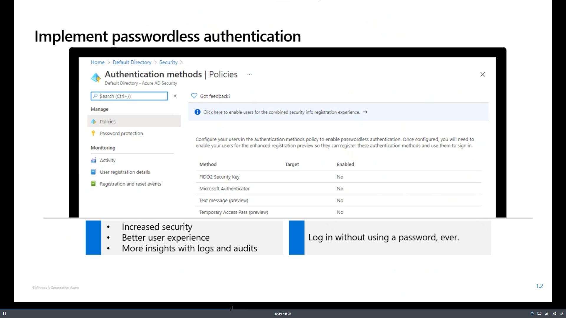Open the video quality bars icon
Image resolution: width=566 pixels, height=318 pixels.
[547, 314]
